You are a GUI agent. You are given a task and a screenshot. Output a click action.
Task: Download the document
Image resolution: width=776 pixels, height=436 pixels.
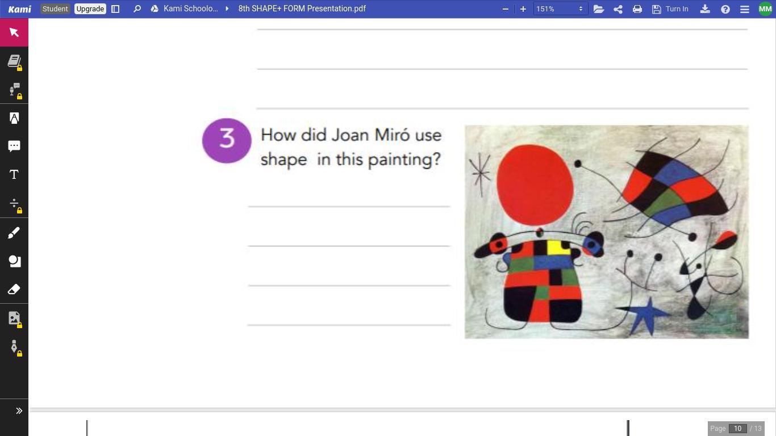coord(705,9)
